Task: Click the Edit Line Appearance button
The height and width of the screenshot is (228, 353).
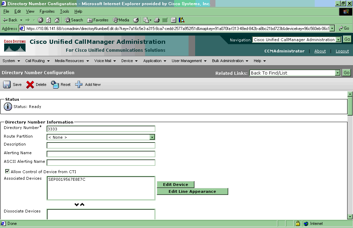Action: coord(192,191)
